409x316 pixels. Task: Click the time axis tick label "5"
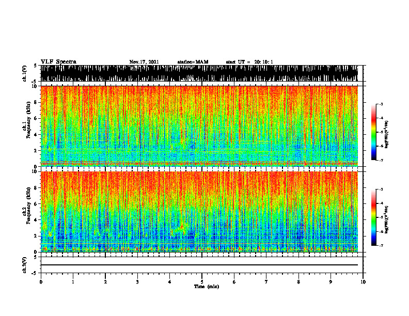(x=202, y=282)
